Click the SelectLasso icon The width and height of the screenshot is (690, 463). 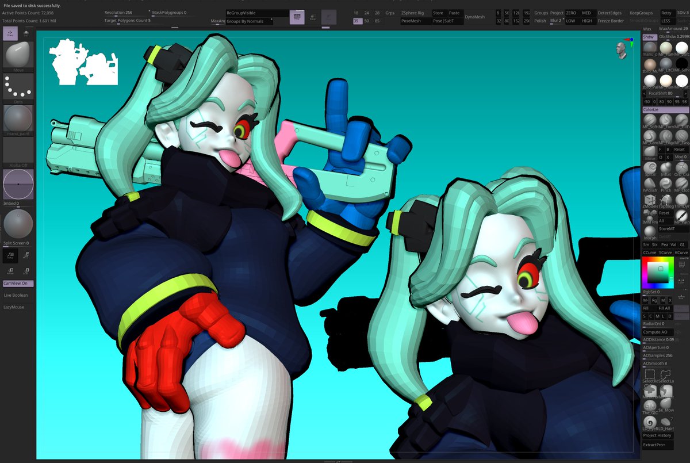coord(666,376)
